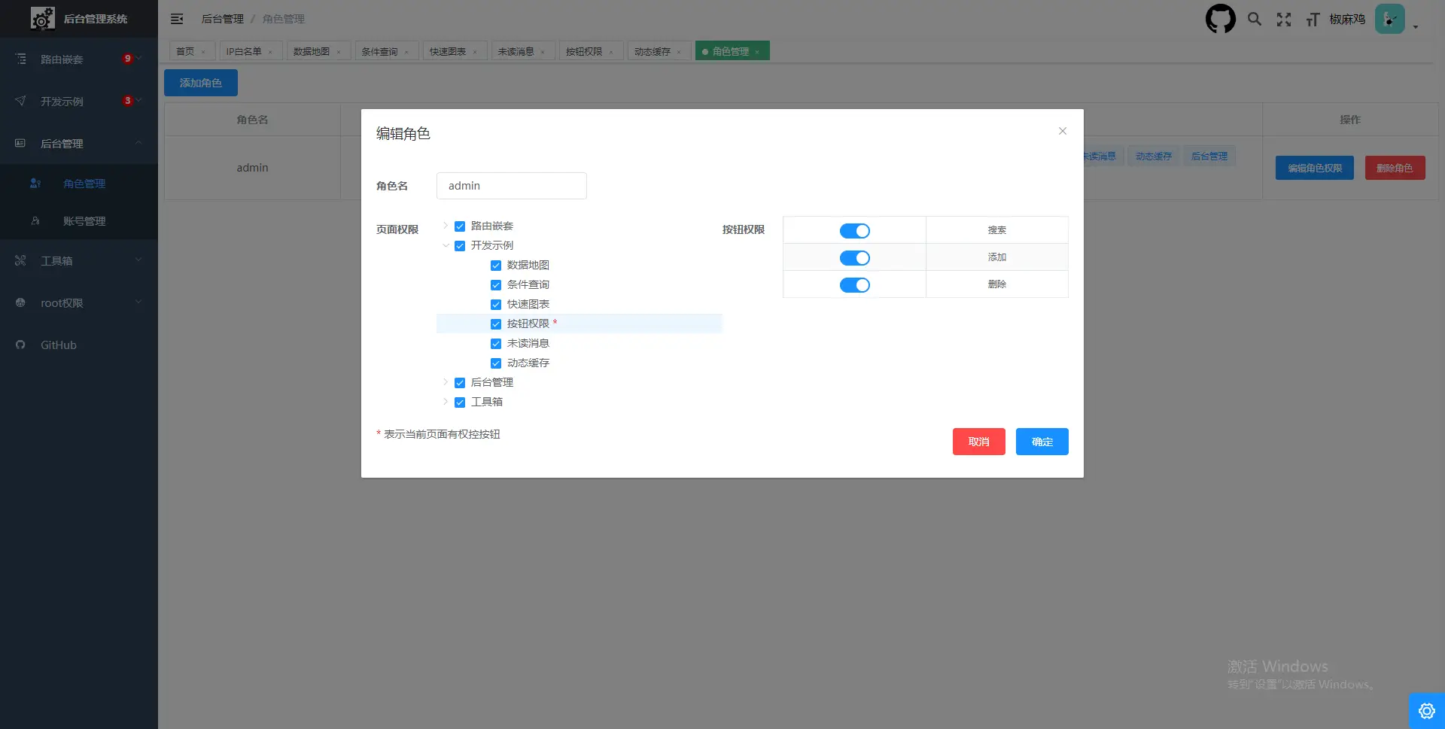Disable the 删除 button permission switch
Image resolution: width=1445 pixels, height=729 pixels.
point(854,285)
